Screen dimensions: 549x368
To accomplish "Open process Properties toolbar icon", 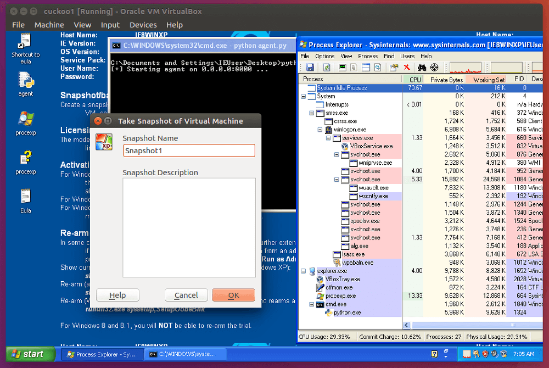I will pyautogui.click(x=394, y=67).
